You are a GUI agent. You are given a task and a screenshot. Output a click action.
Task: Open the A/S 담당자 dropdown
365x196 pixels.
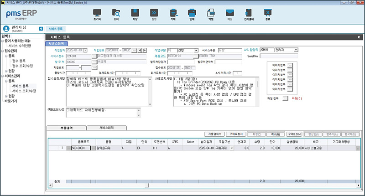(x=297, y=50)
